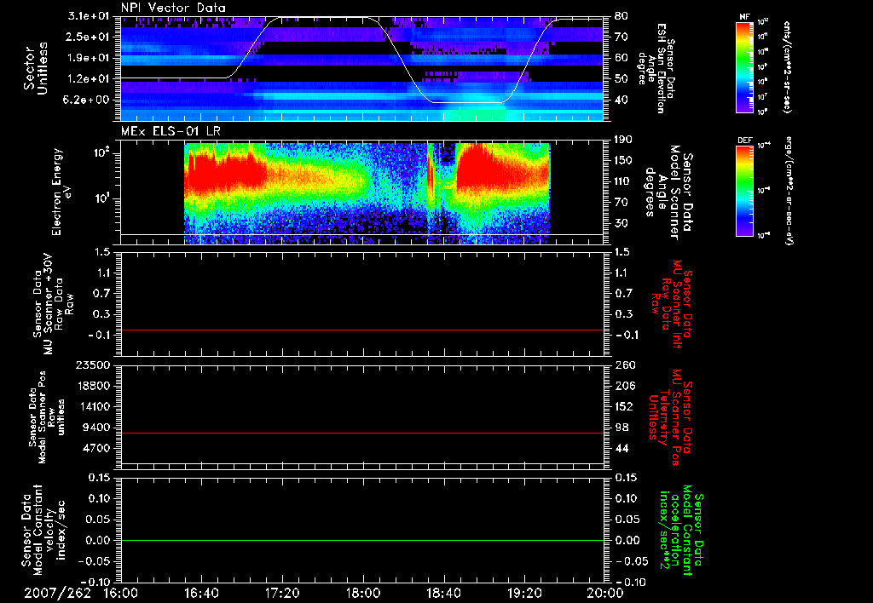Click the 16:40 time tick label

201,593
